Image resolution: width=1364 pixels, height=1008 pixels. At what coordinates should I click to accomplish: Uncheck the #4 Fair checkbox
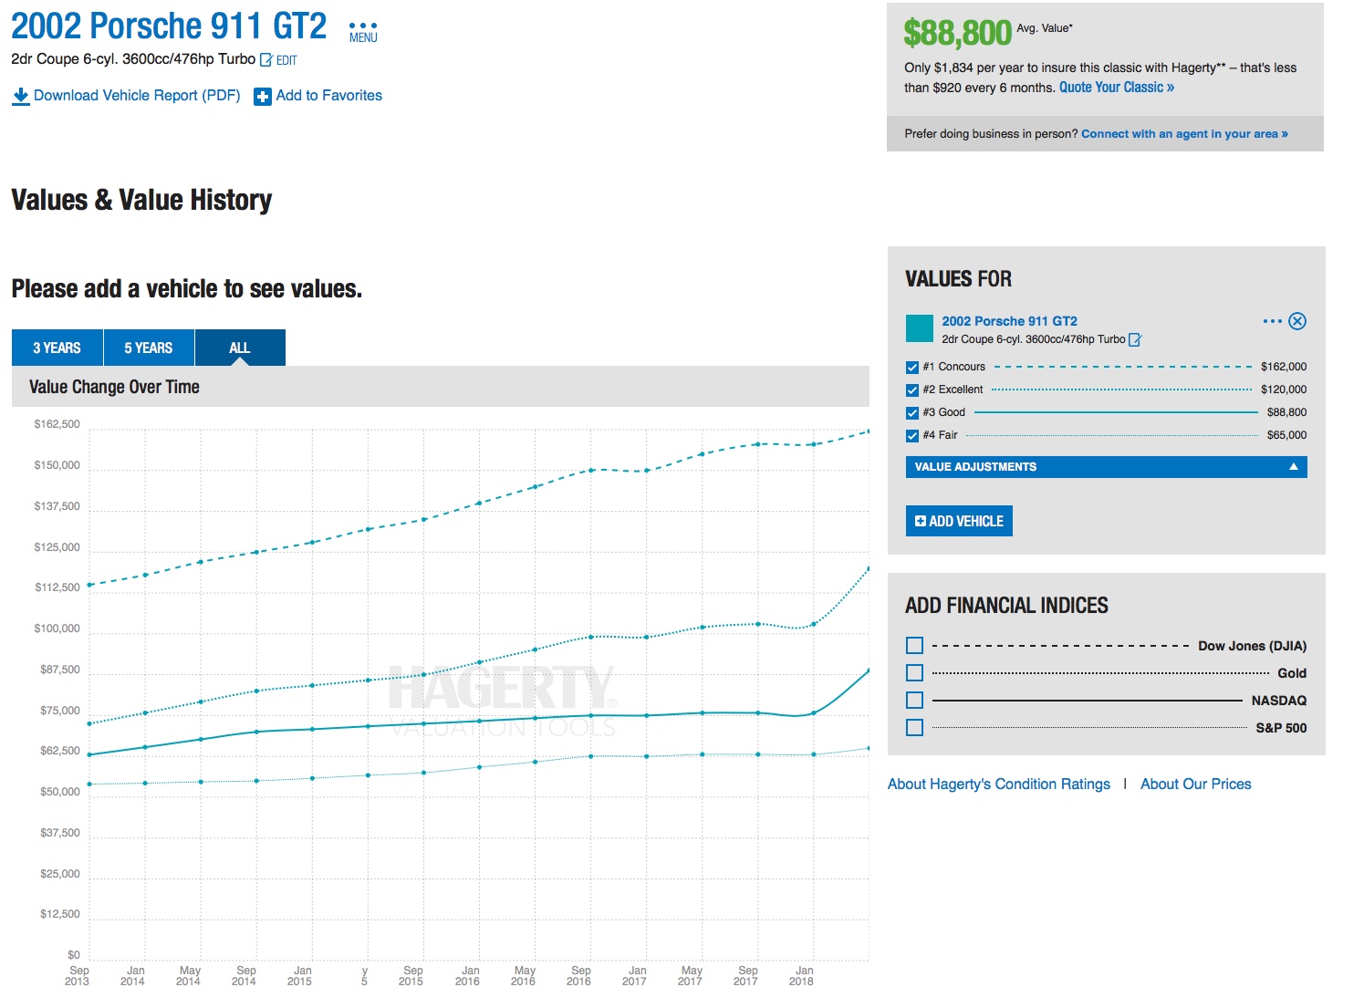pyautogui.click(x=912, y=436)
